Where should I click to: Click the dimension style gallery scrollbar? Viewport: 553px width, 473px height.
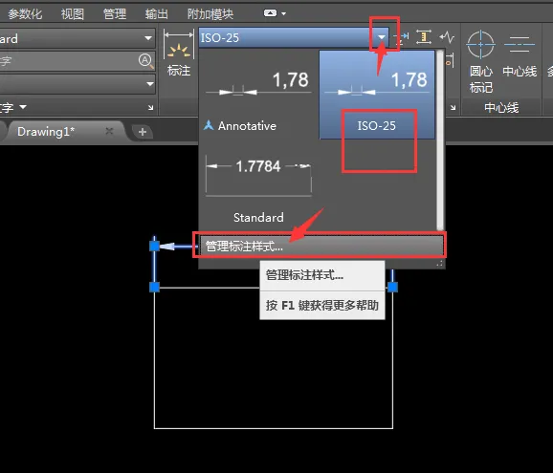coord(440,140)
